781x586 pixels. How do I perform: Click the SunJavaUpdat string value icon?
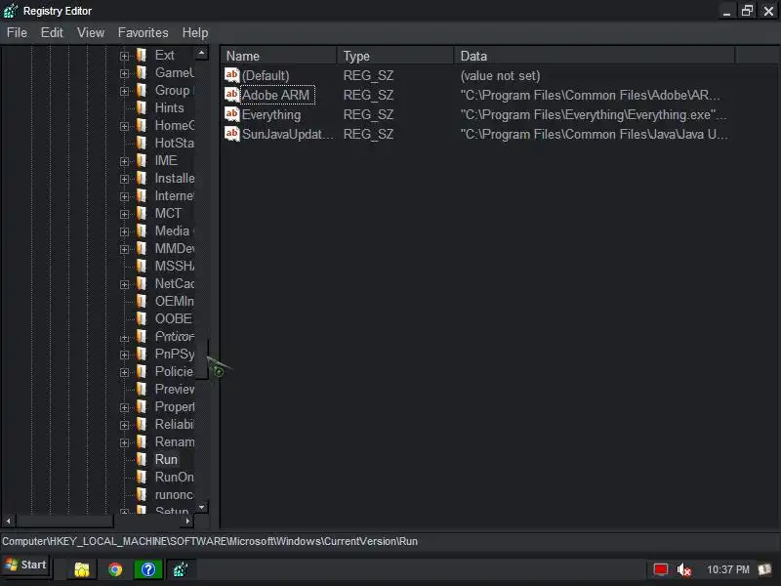tap(232, 134)
